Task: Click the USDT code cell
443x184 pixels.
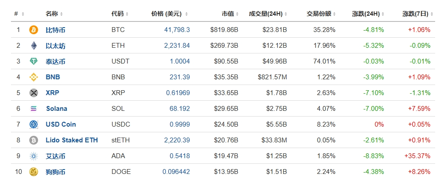Action: [x=120, y=61]
